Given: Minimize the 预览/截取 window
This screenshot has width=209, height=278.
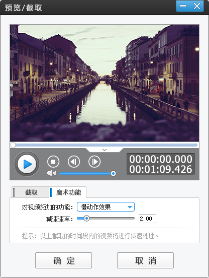Looking at the screenshot, I should pyautogui.click(x=183, y=6).
